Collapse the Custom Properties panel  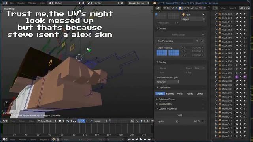point(157,109)
